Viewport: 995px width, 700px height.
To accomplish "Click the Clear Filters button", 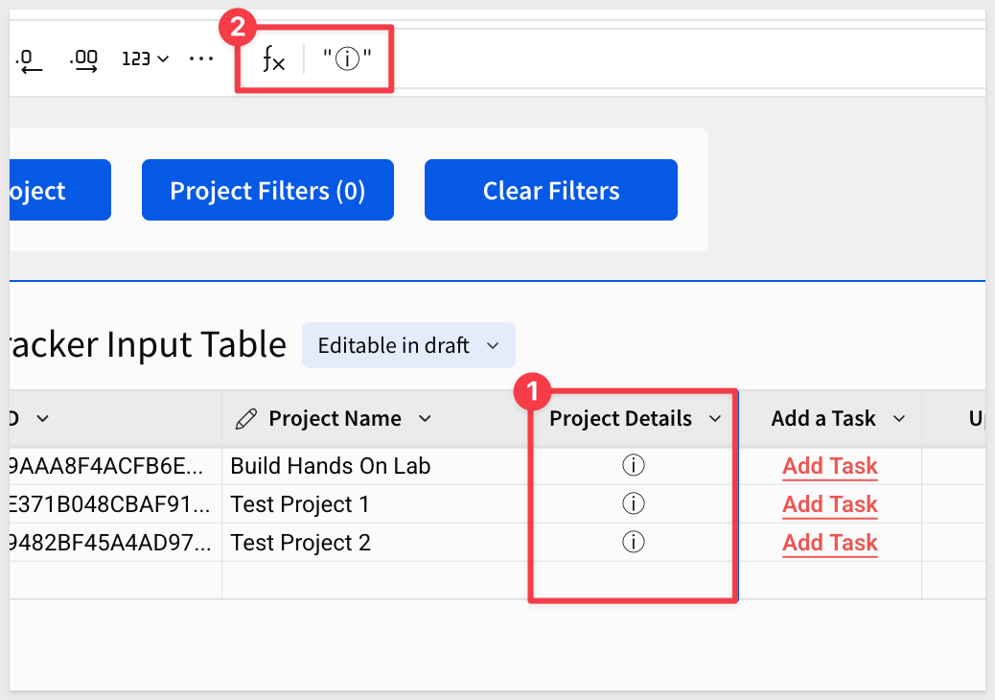I will pyautogui.click(x=551, y=191).
